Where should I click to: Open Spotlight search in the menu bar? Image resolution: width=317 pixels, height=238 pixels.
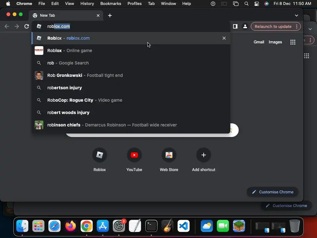[x=246, y=4]
